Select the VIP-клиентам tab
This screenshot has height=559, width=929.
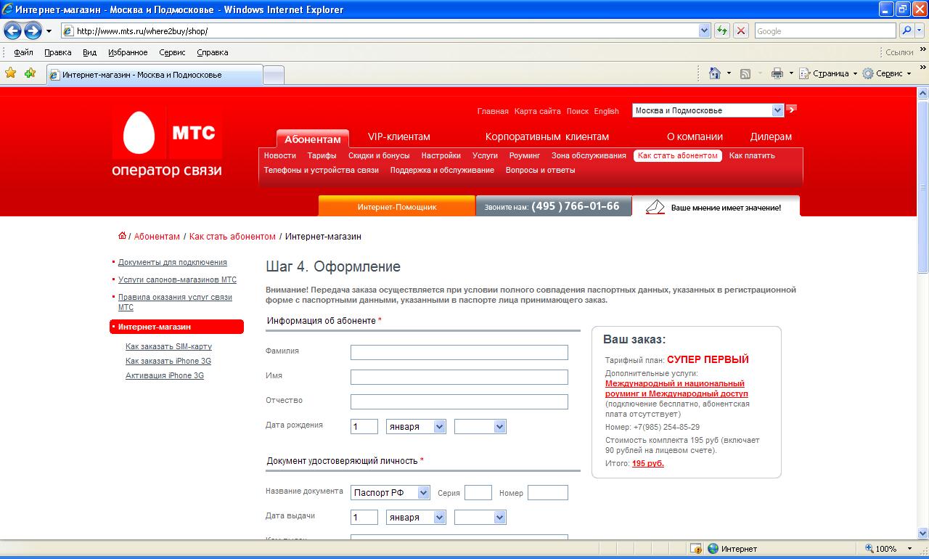398,136
